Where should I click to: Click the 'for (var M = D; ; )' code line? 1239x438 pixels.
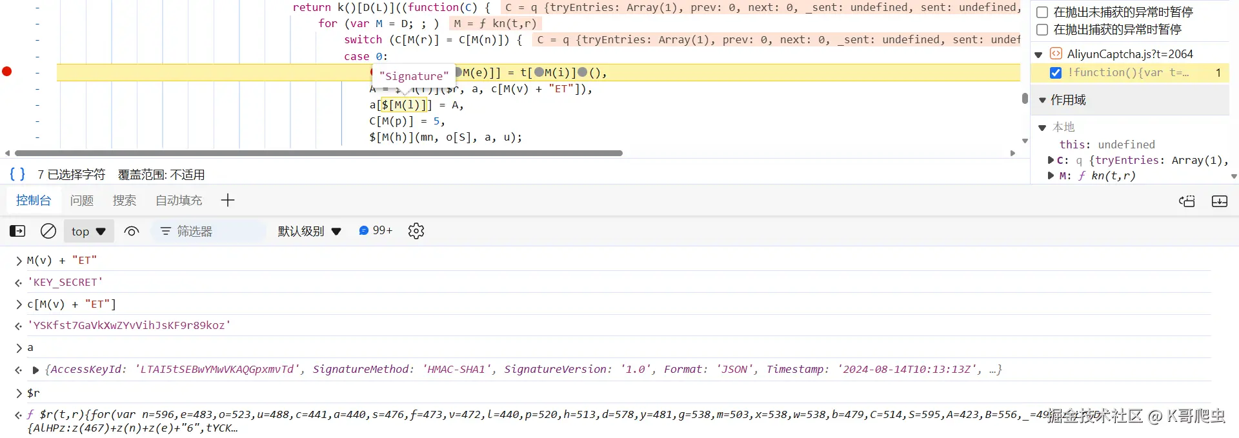click(x=379, y=23)
